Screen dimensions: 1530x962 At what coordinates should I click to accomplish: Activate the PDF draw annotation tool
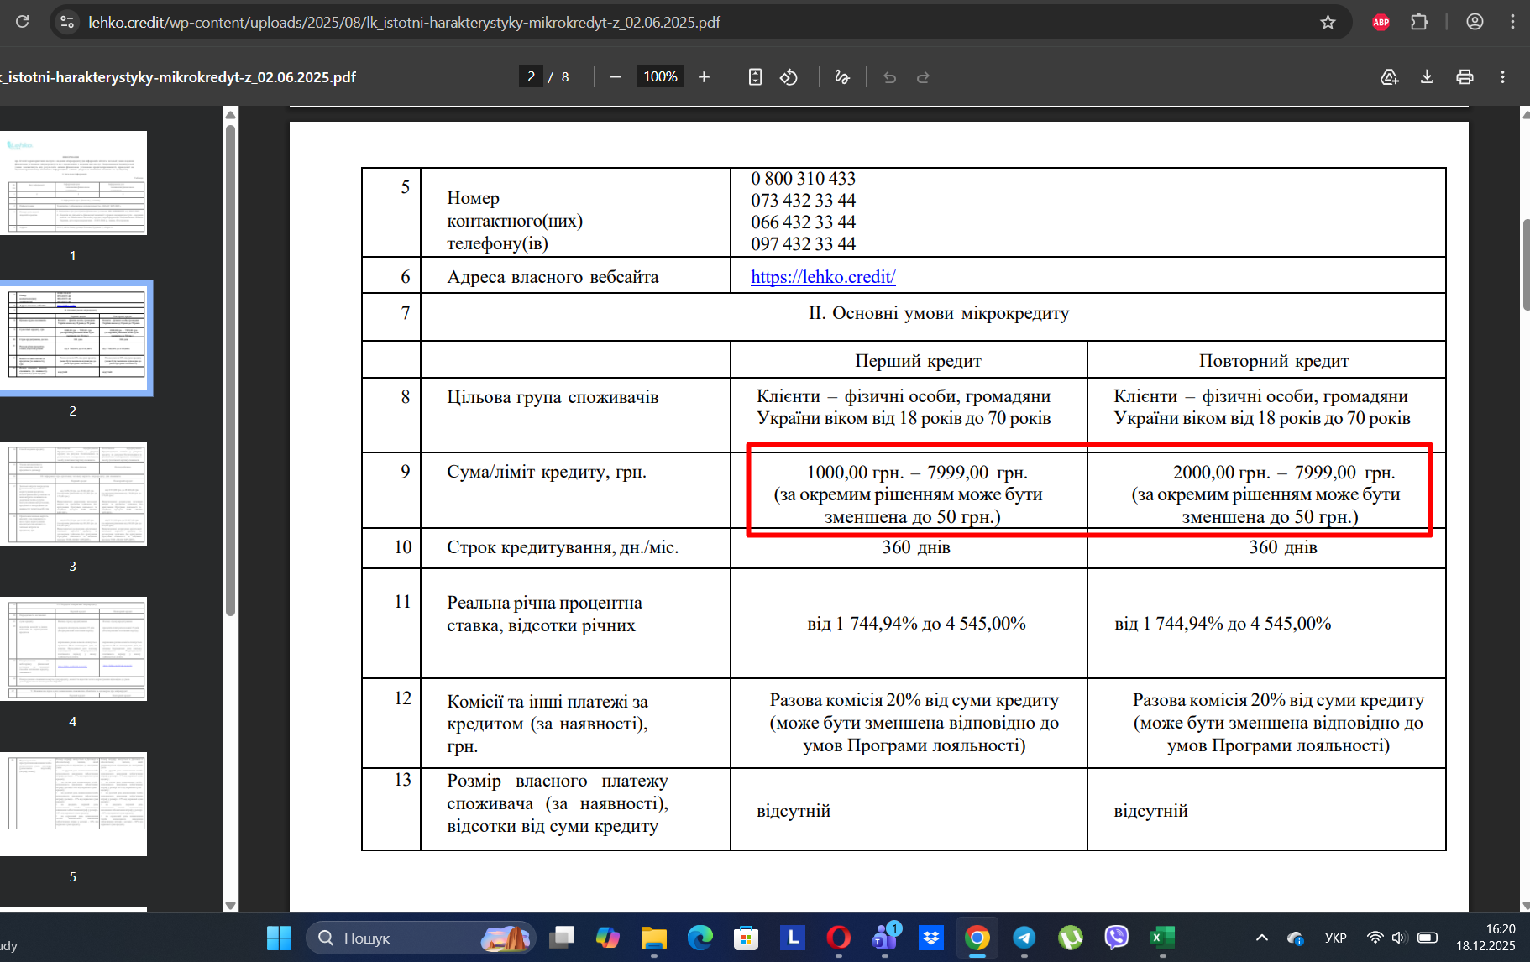tap(842, 77)
